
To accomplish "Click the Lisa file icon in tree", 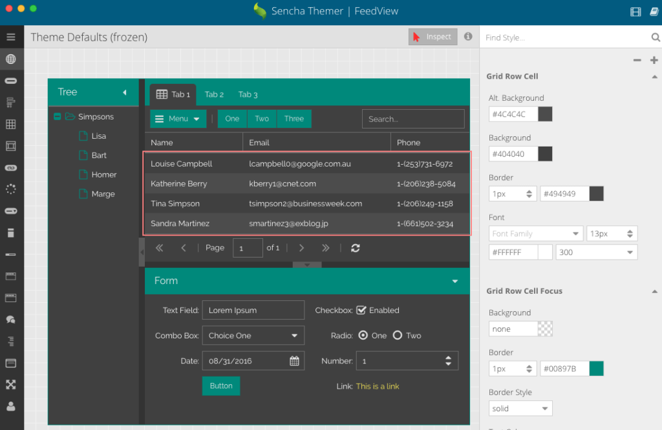I will (83, 136).
